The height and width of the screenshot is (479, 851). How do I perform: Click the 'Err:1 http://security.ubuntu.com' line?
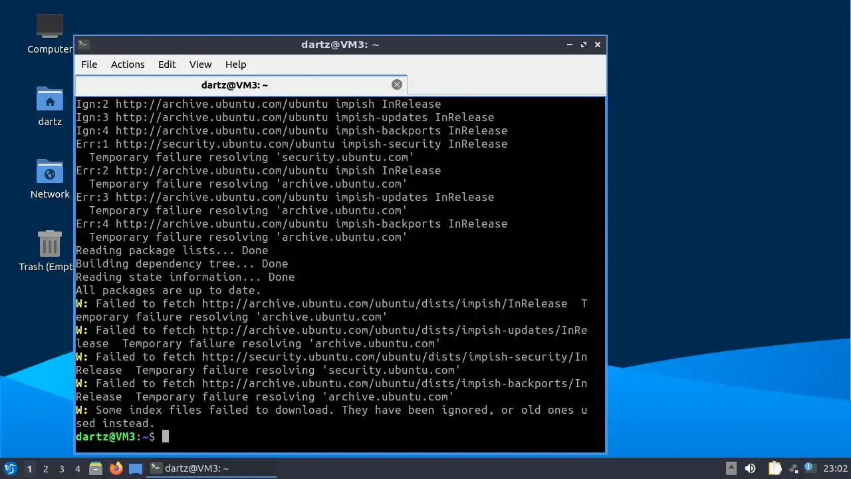[x=291, y=144]
